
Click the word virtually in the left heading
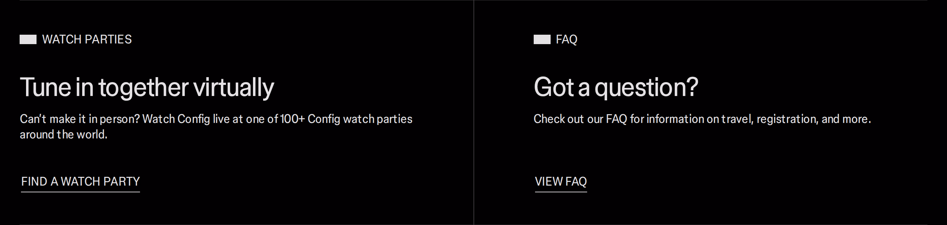coord(234,88)
